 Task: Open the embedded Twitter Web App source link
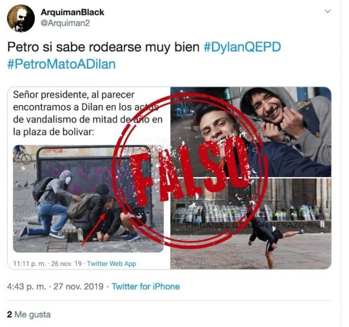point(111,264)
